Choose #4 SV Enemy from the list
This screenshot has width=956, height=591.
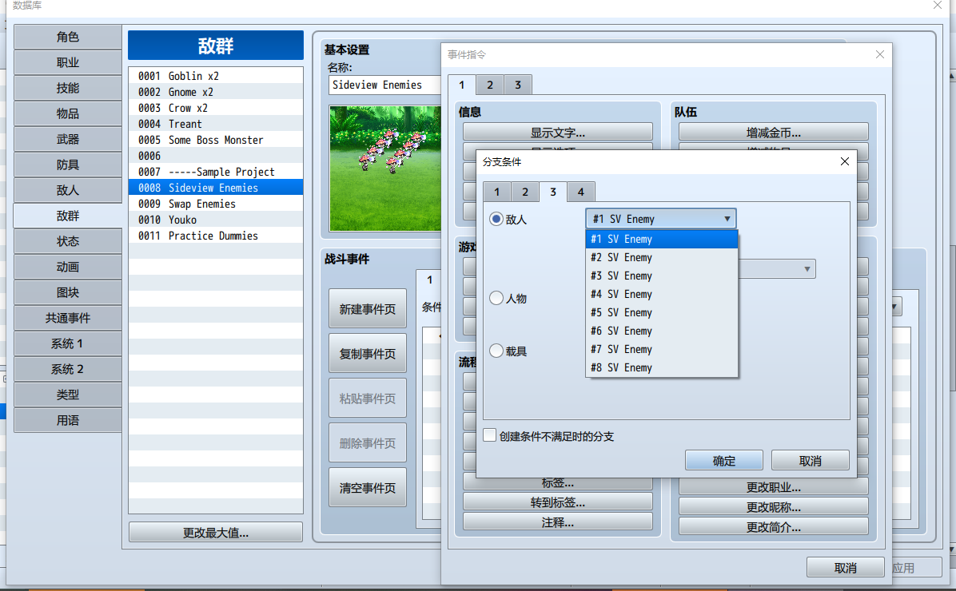(662, 294)
